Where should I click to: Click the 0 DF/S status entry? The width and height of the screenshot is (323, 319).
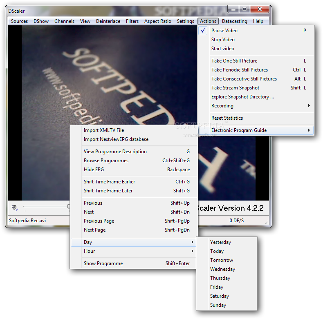click(x=236, y=221)
